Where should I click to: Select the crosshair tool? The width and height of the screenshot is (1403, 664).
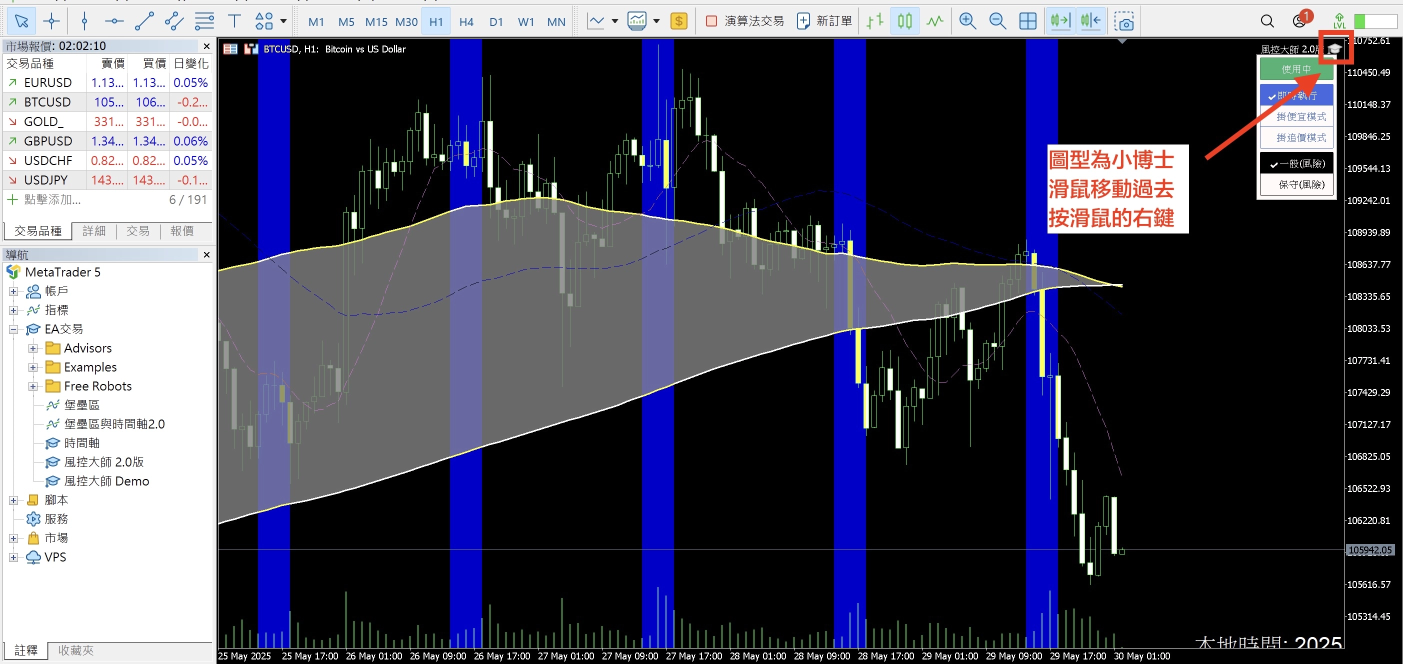pos(51,21)
